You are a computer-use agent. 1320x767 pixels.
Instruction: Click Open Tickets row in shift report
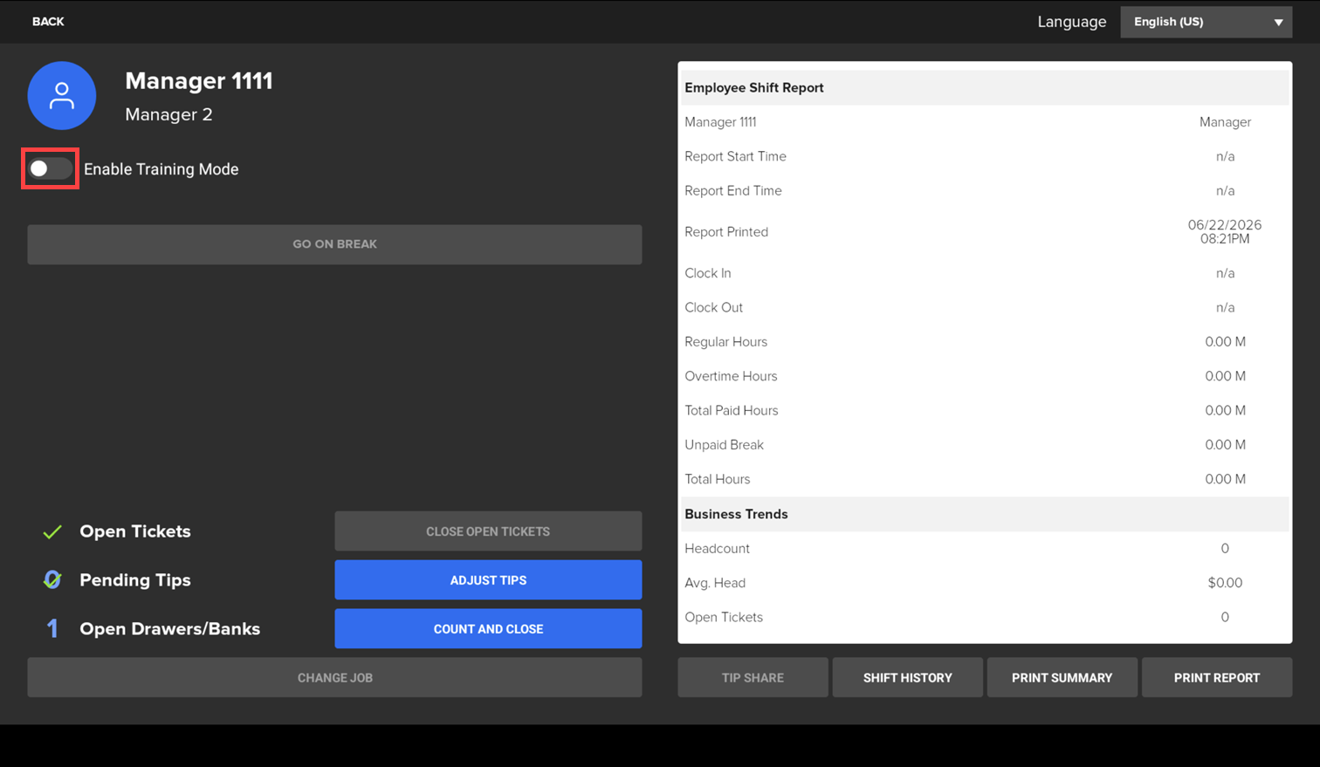coord(985,617)
